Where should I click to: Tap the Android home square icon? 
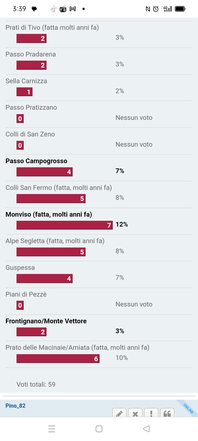click(99, 429)
